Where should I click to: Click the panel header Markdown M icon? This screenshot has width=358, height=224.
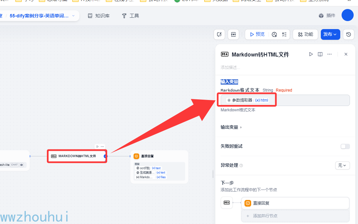225,54
